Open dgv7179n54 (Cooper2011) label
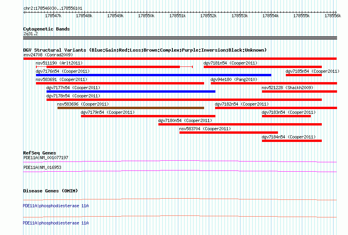This screenshot has width=348, height=235. pyautogui.click(x=108, y=112)
